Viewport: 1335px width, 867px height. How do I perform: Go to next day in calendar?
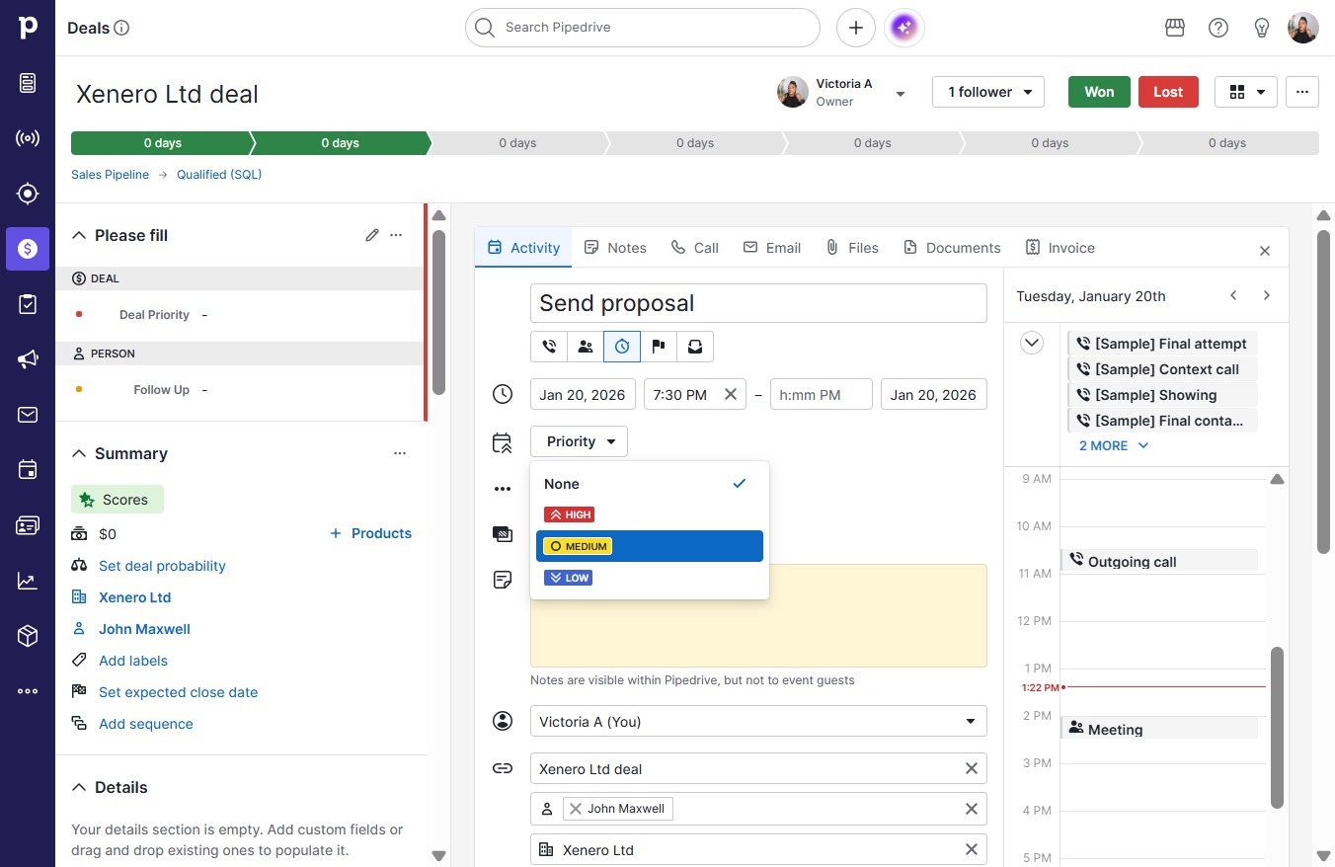click(1267, 295)
